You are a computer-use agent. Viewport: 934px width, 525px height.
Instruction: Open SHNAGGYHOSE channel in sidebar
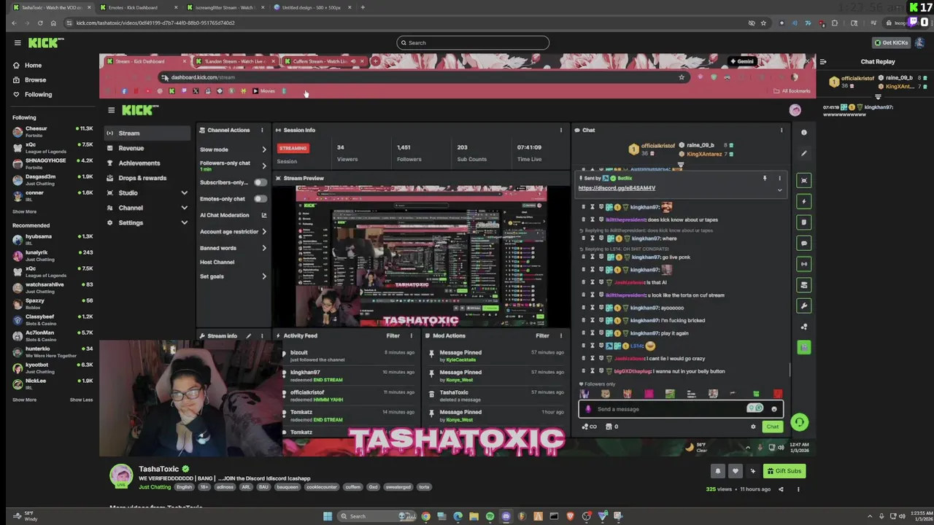(53, 163)
